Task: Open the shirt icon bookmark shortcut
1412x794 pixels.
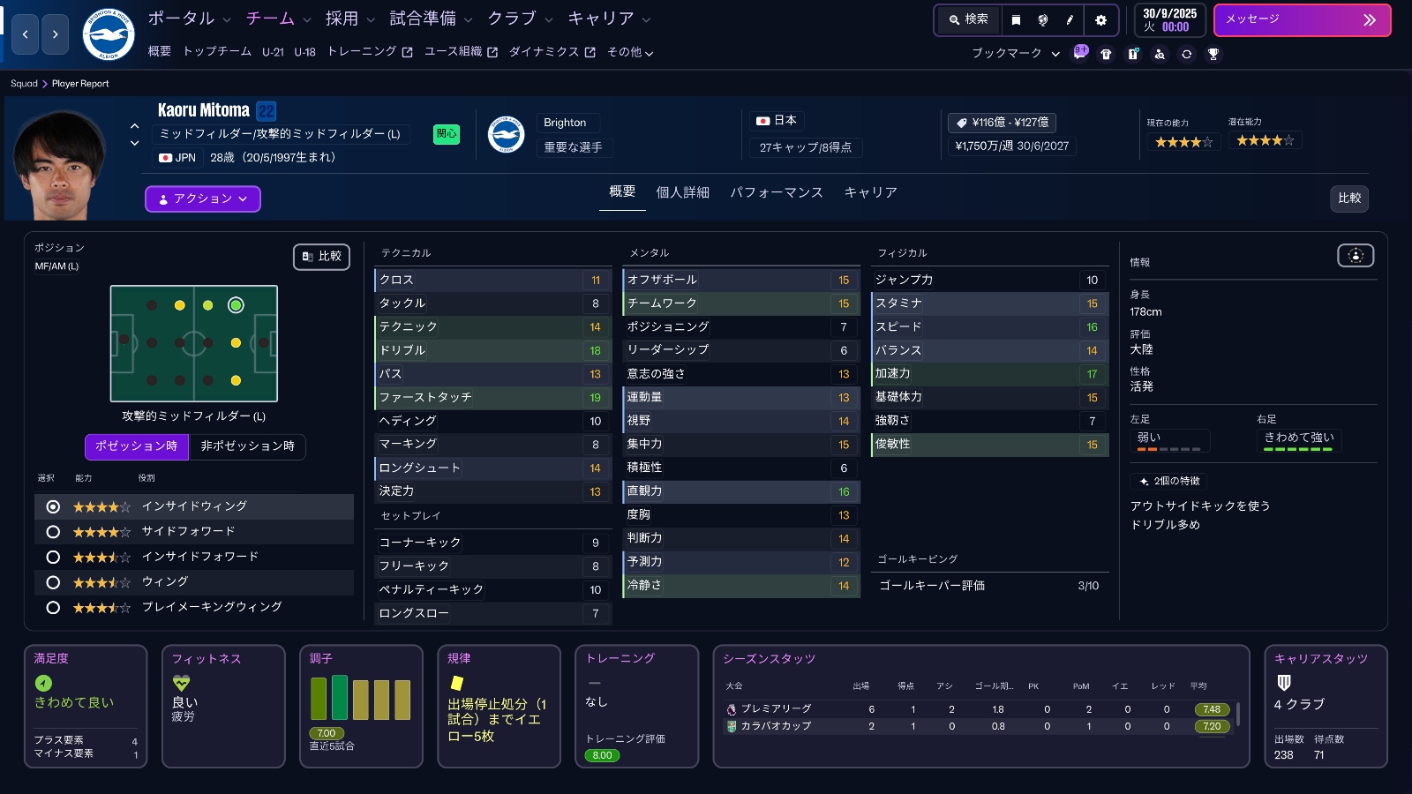Action: coord(1106,54)
